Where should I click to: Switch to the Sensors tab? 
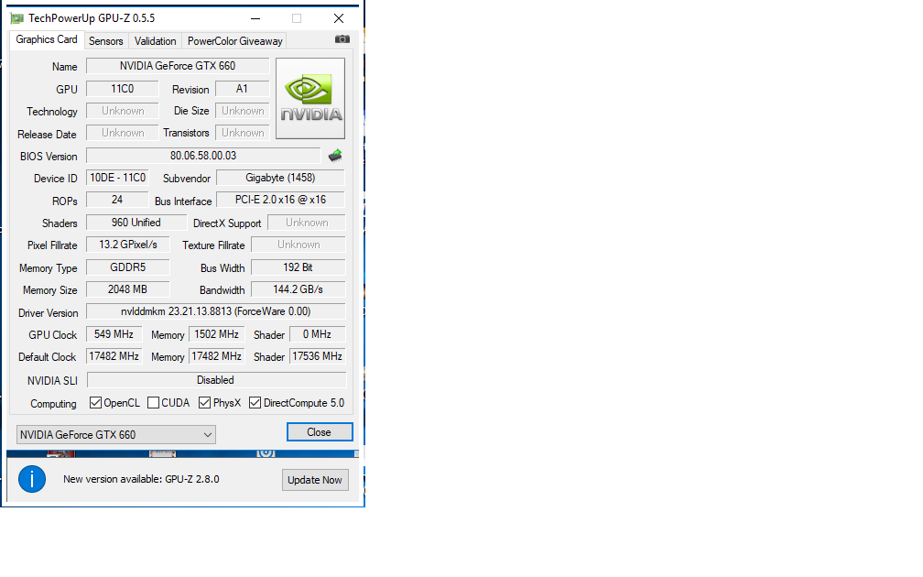point(106,41)
